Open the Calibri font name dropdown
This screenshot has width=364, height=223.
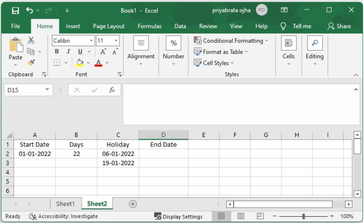click(x=91, y=41)
